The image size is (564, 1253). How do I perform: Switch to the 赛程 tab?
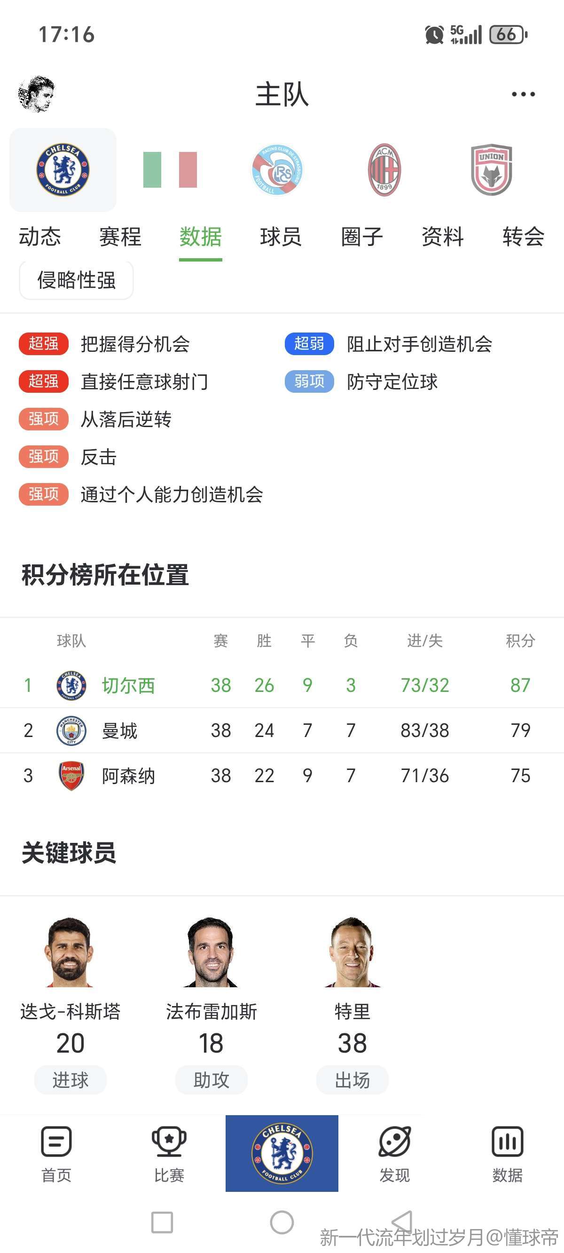pos(120,237)
